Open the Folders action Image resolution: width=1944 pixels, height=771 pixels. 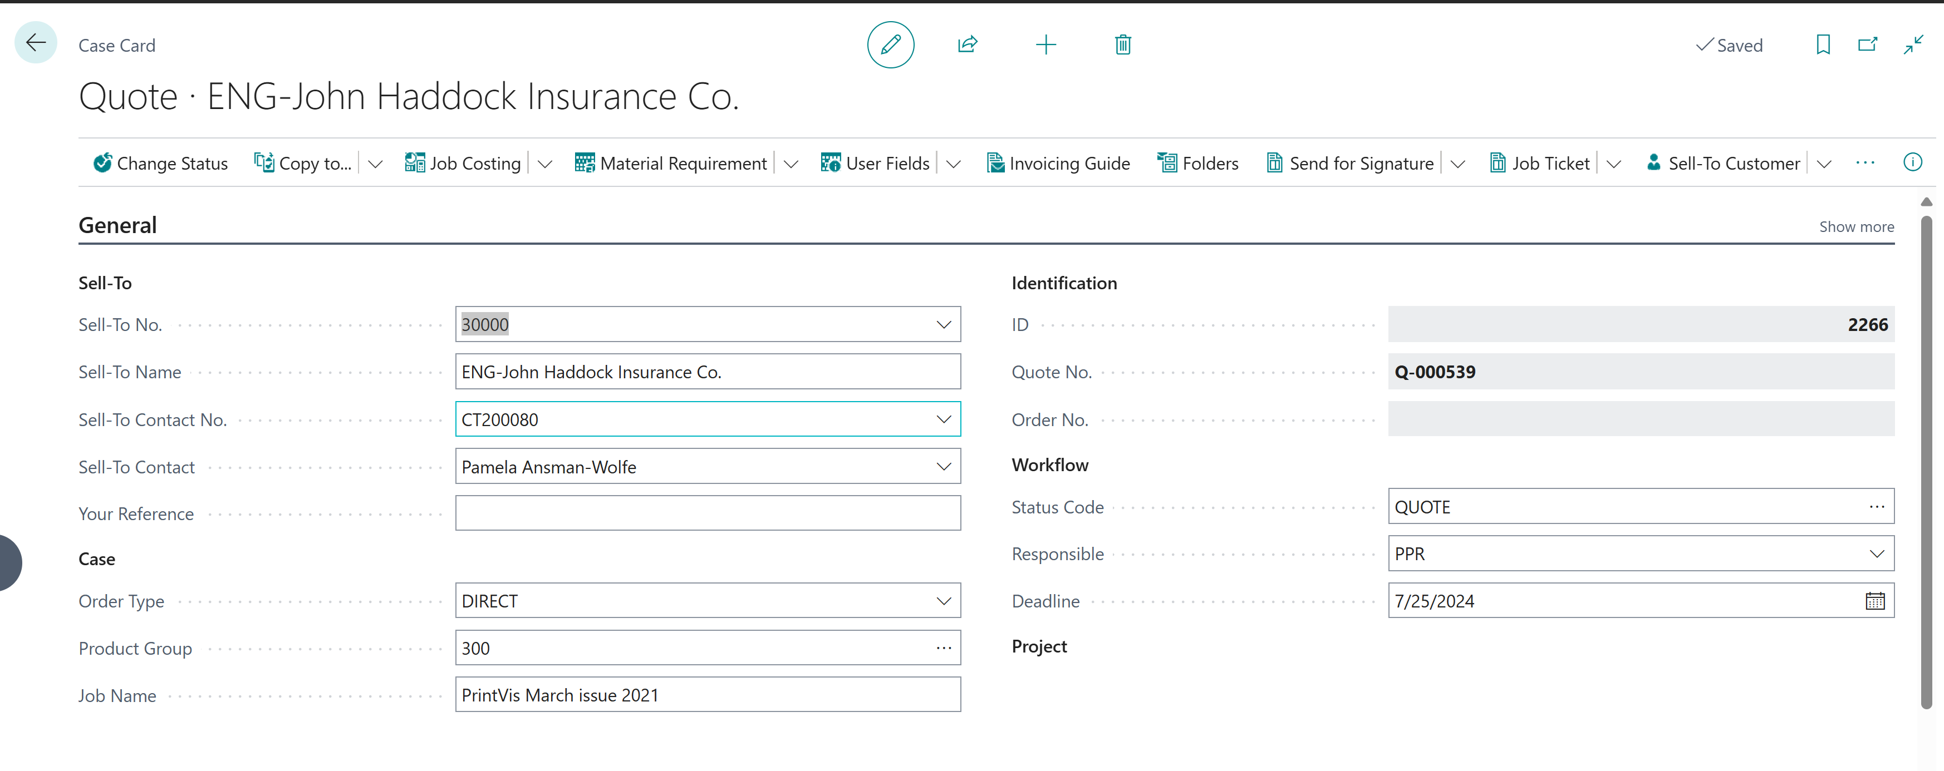click(1199, 163)
